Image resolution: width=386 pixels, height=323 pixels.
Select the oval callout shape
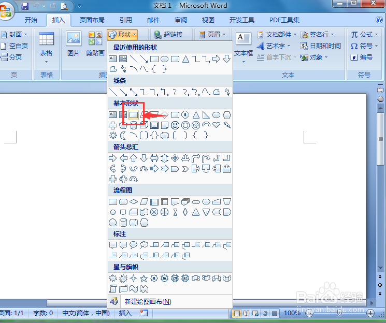134,245
